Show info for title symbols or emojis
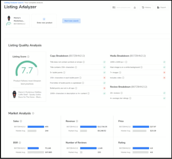172x159 pixels. [x=84, y=62]
